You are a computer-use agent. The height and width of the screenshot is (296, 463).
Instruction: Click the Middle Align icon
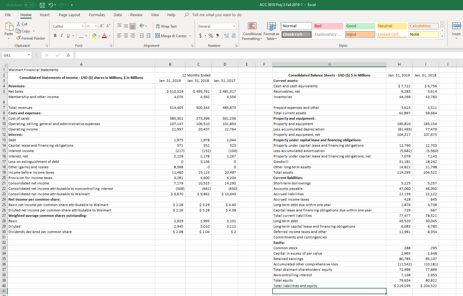tap(126, 26)
